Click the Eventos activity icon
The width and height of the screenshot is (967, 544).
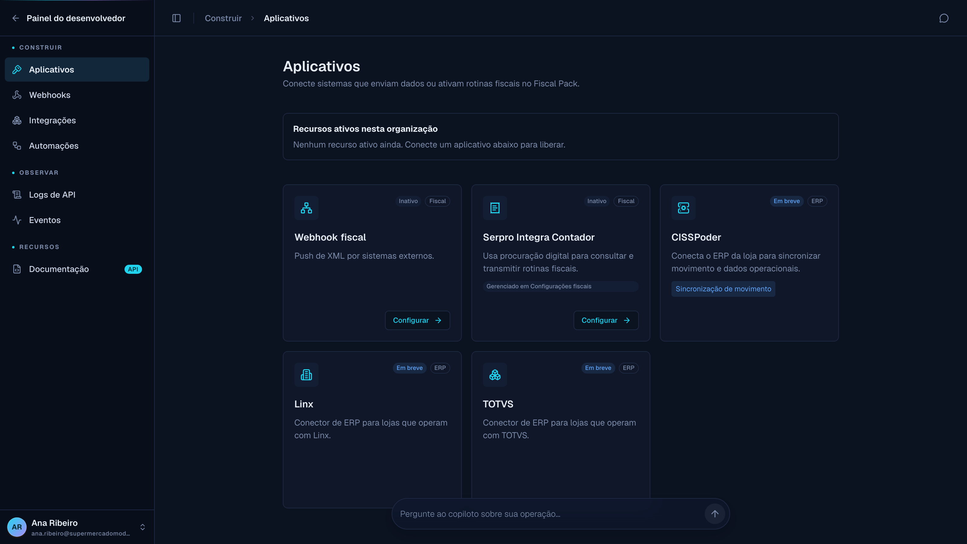[17, 220]
